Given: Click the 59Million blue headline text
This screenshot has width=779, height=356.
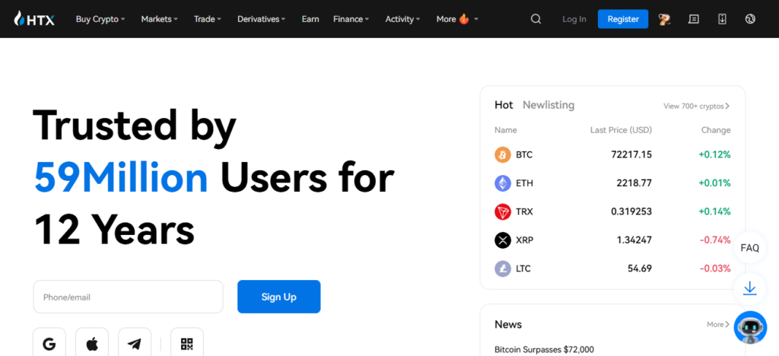Looking at the screenshot, I should (121, 177).
